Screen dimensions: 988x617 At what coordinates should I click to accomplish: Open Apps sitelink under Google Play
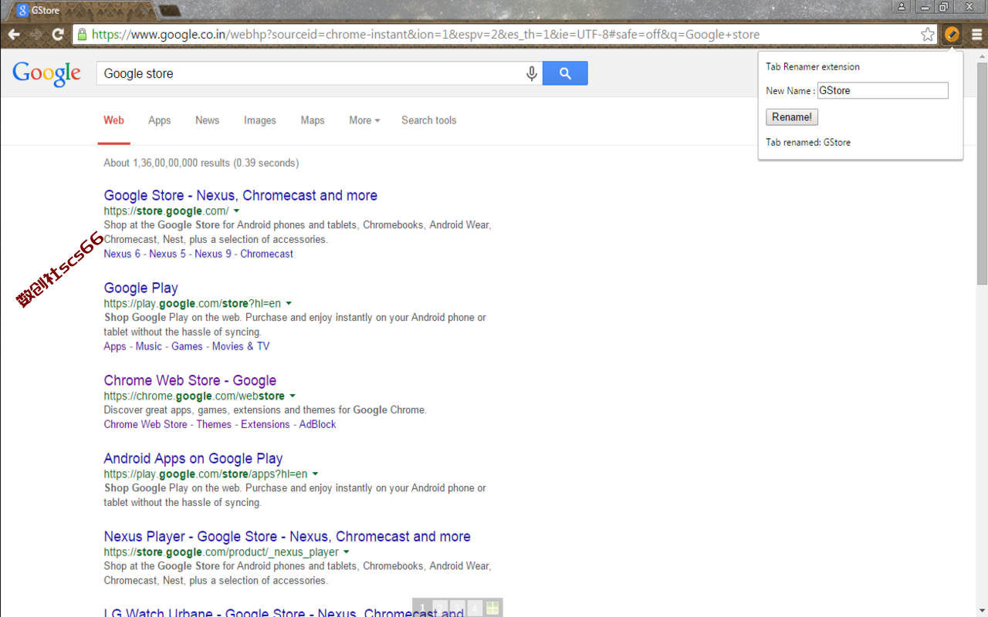pyautogui.click(x=115, y=346)
